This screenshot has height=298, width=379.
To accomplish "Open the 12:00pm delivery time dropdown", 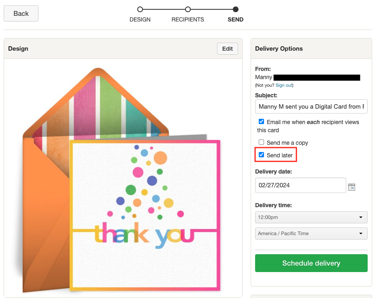I will tap(311, 217).
